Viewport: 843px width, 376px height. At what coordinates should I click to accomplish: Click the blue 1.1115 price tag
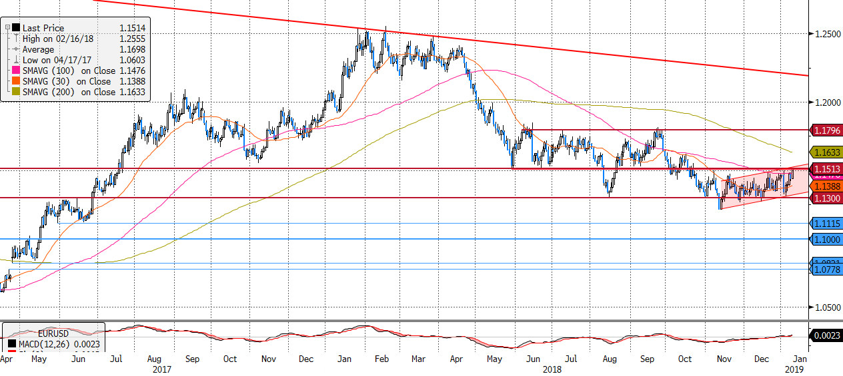click(826, 223)
